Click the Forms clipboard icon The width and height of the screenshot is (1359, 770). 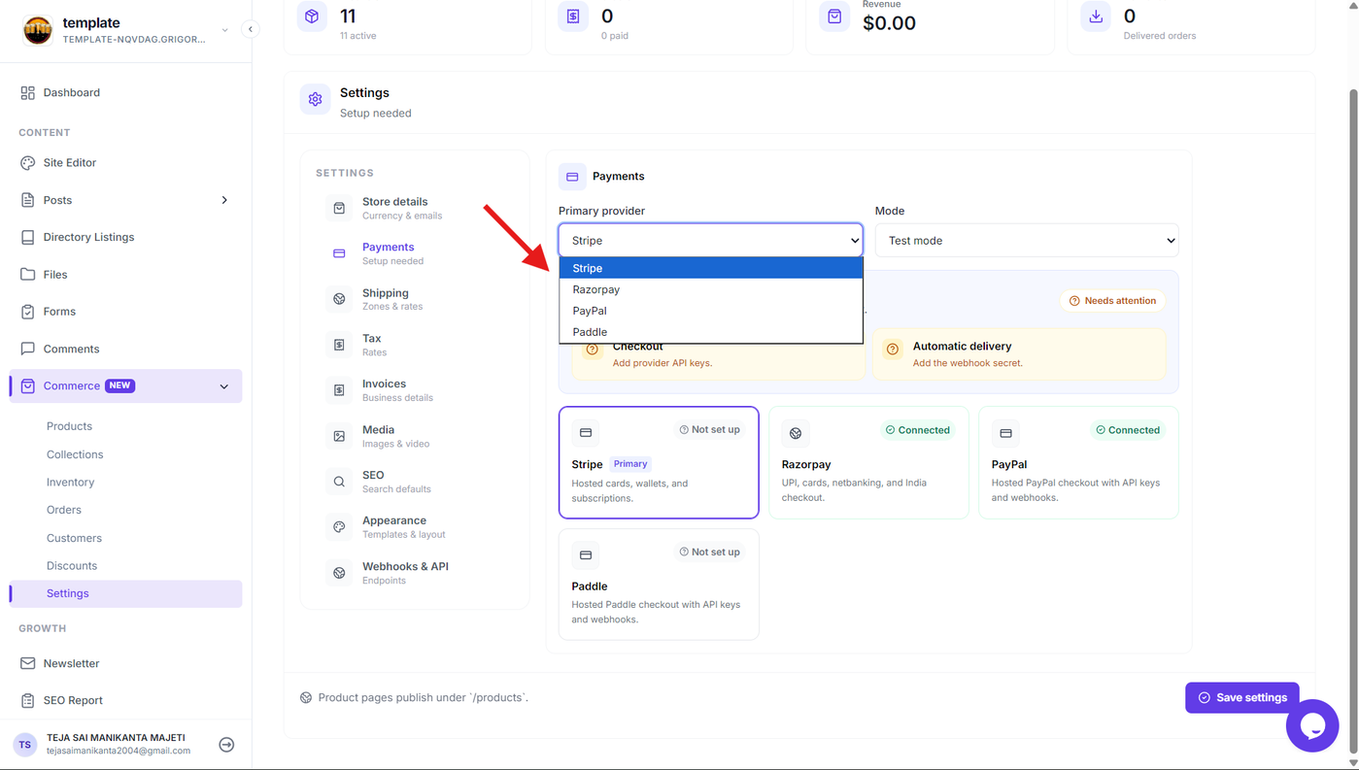pos(27,312)
